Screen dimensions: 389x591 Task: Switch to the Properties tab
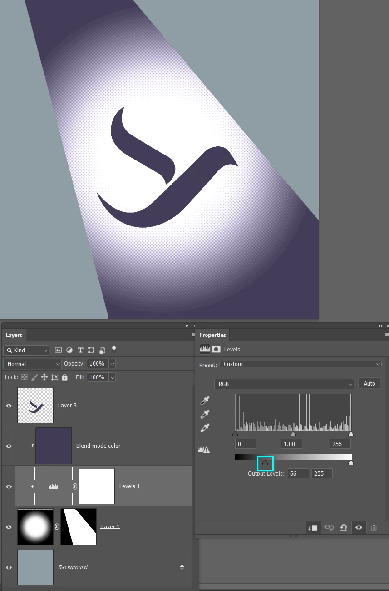(x=212, y=335)
